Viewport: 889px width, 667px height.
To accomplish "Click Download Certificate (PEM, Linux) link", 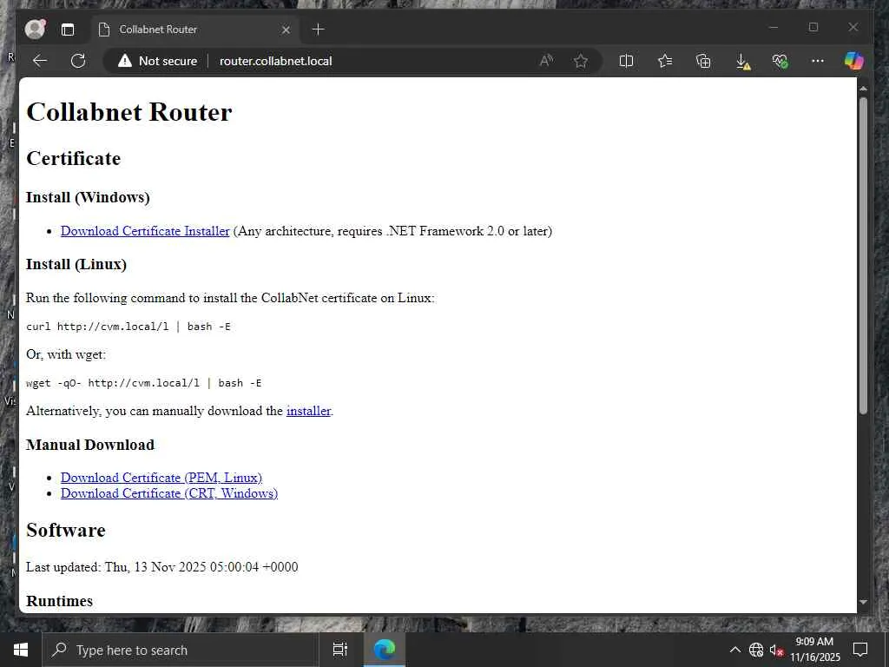I will (x=161, y=478).
